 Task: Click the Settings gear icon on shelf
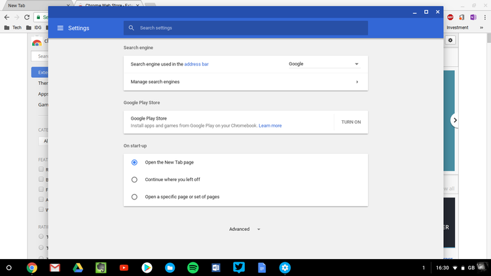tap(285, 267)
